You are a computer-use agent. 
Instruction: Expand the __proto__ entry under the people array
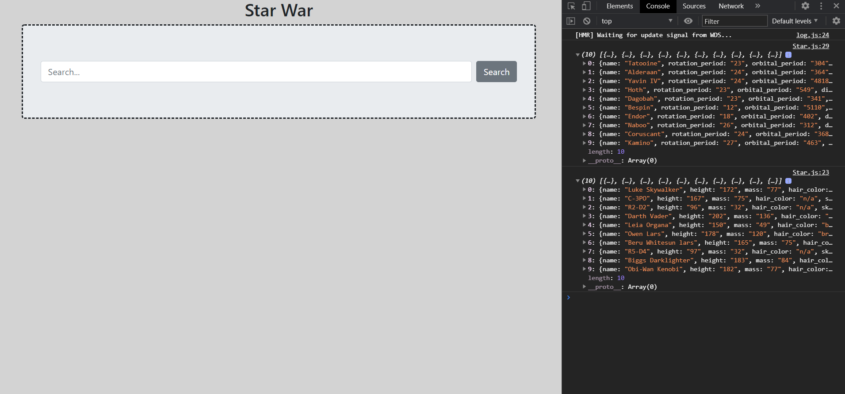pyautogui.click(x=584, y=287)
